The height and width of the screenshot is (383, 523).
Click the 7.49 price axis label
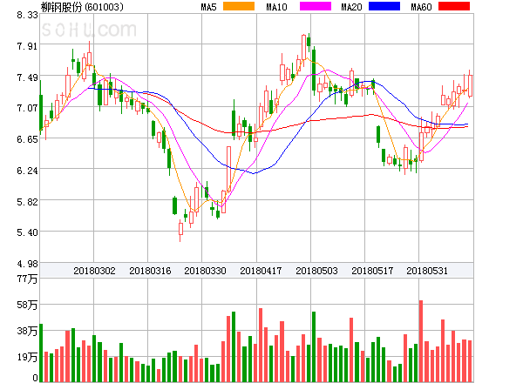pyautogui.click(x=27, y=77)
